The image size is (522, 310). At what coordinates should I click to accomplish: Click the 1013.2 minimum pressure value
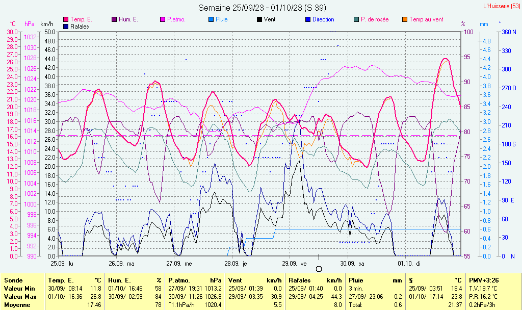click(x=213, y=289)
